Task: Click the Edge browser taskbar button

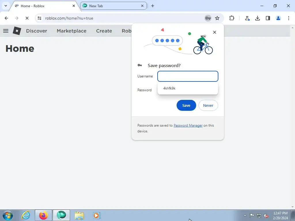Action: point(61,215)
